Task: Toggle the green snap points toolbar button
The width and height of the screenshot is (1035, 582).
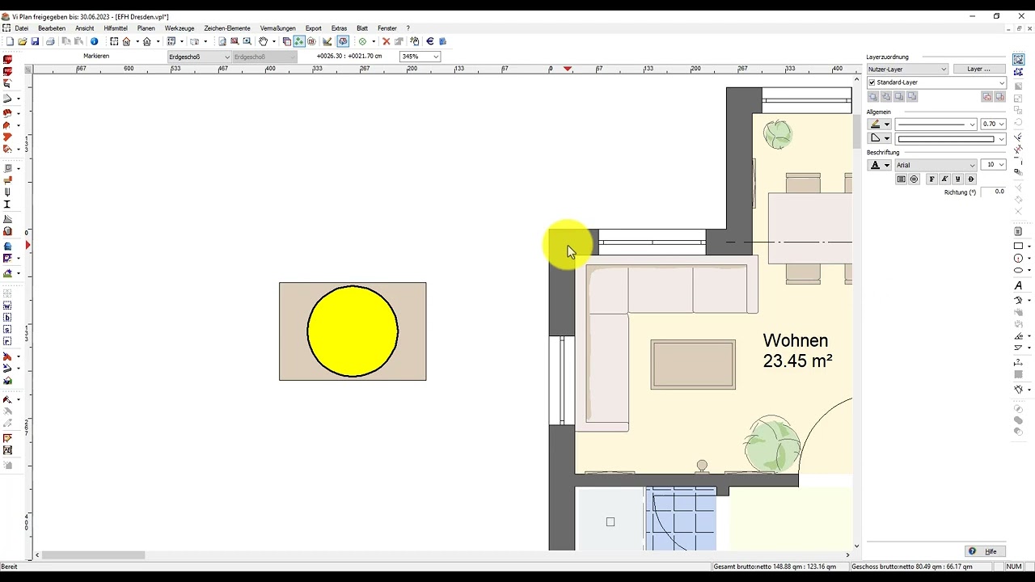Action: coord(299,41)
